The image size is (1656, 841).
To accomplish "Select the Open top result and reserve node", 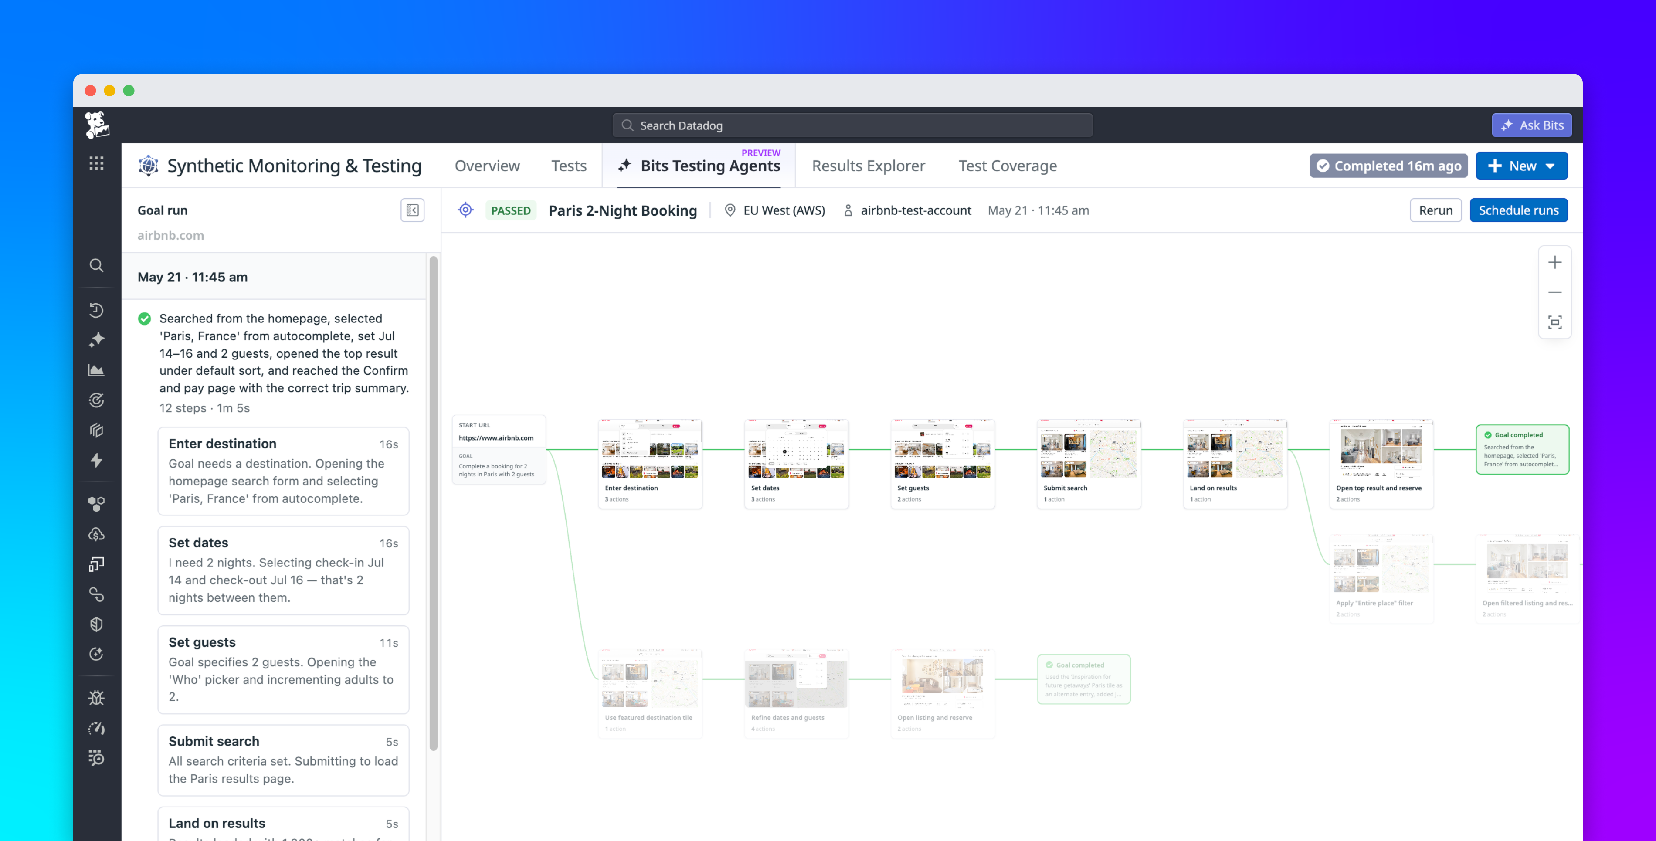I will pos(1381,464).
